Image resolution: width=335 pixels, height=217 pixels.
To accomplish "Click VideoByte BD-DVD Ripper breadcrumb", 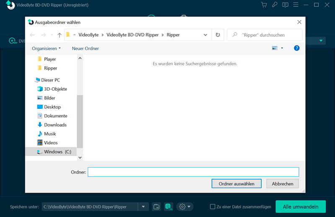I will pos(132,35).
